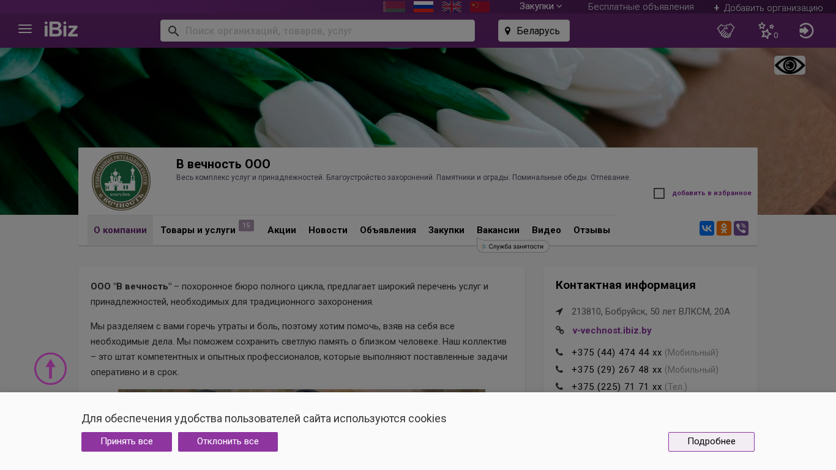Check the 'добавить в избранное' checkbox
Screen dimensions: 836x470
pos(659,193)
